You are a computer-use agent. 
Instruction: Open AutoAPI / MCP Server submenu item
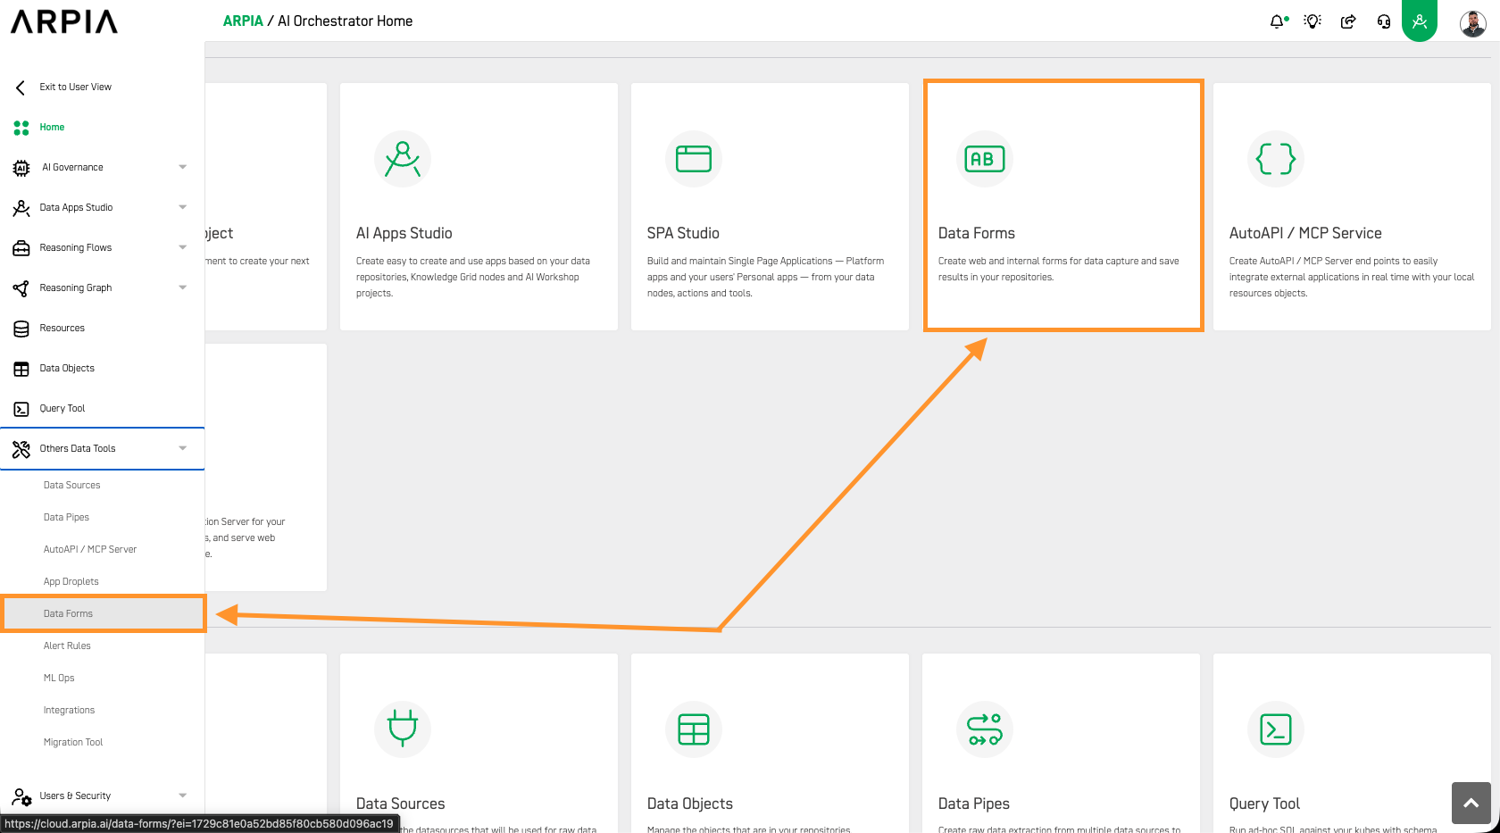90,550
